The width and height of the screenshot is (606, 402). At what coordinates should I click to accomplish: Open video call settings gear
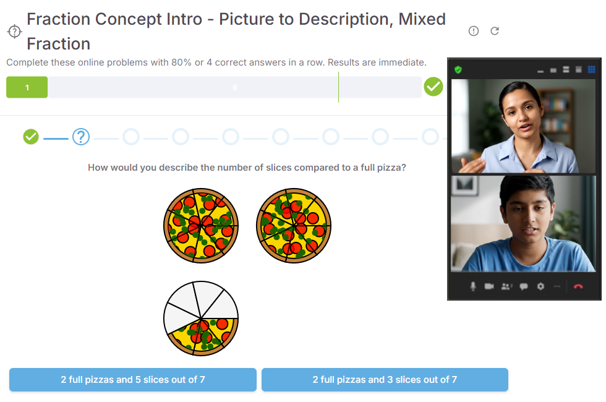[540, 286]
